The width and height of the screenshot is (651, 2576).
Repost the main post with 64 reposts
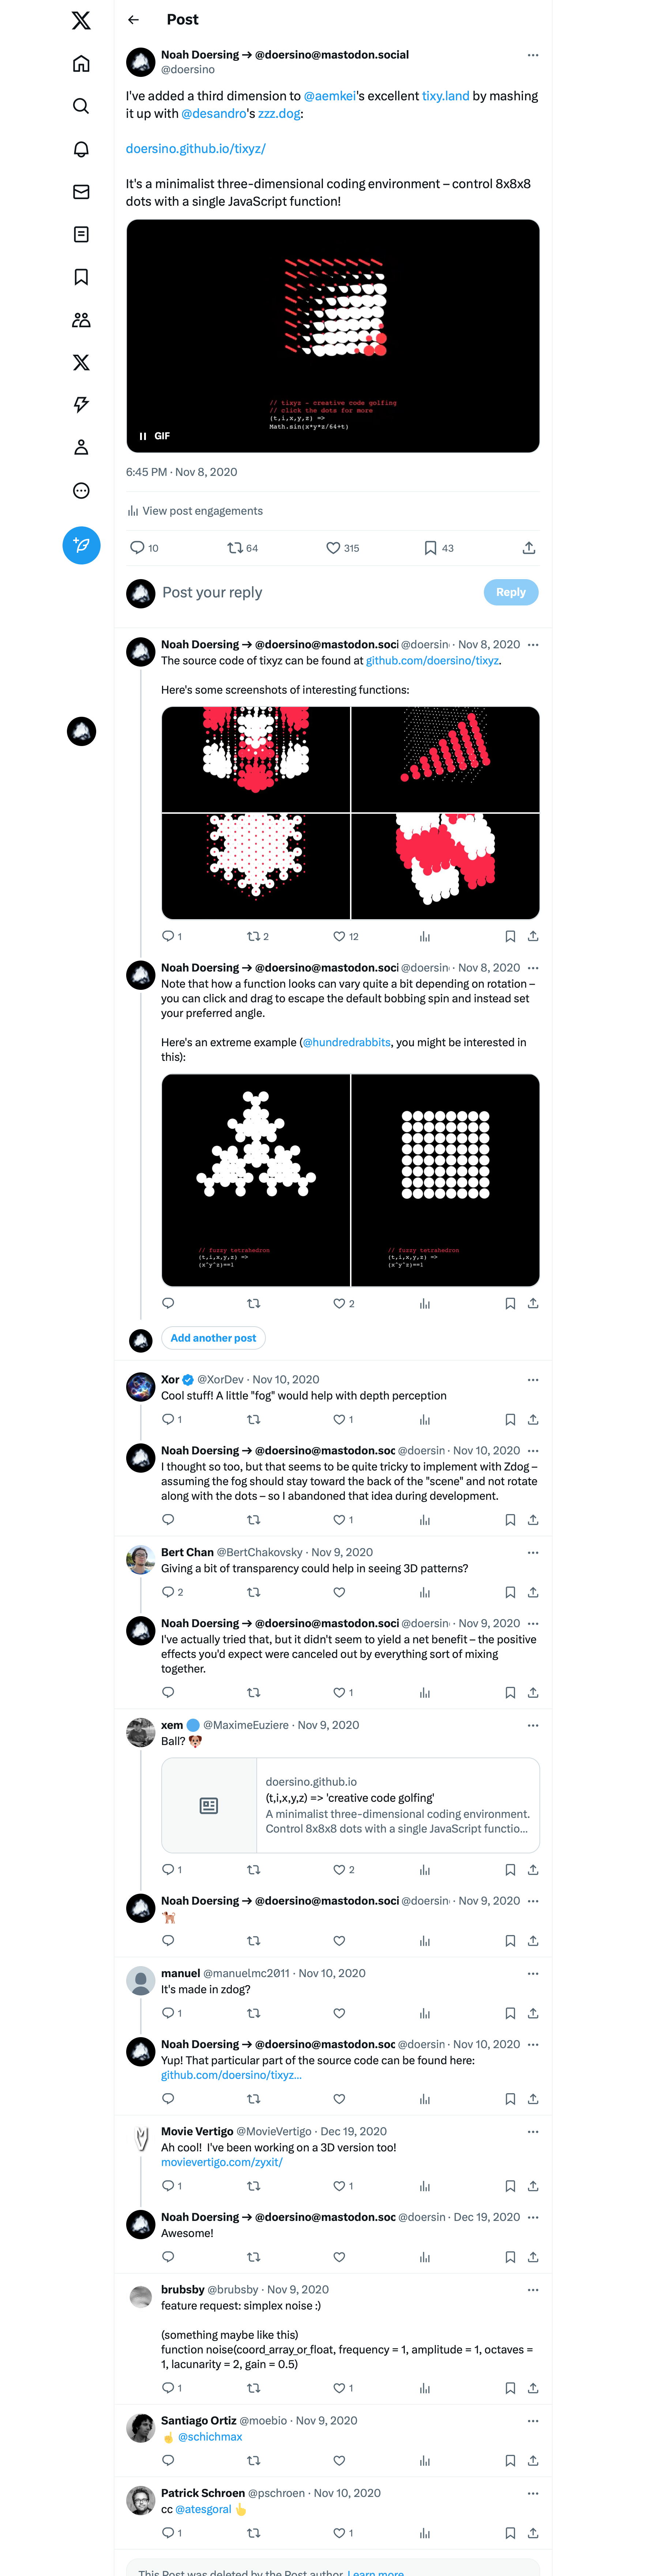pos(235,548)
